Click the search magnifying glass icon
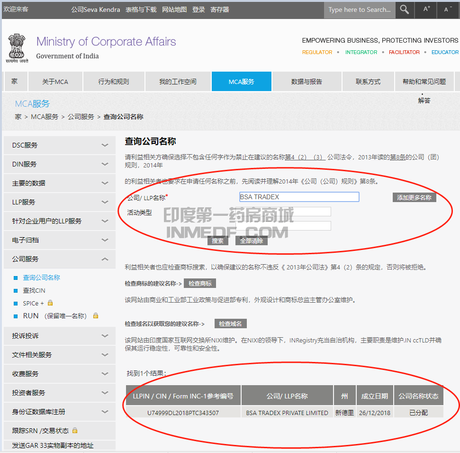The height and width of the screenshot is (453, 460). 404,9
